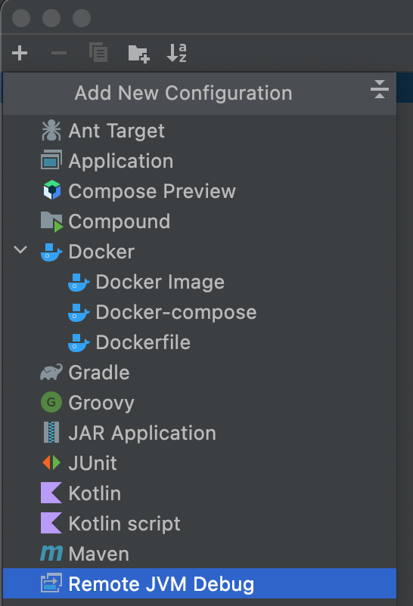This screenshot has height=606, width=413.
Task: Collapse the Docker group chevron
Action: point(20,249)
